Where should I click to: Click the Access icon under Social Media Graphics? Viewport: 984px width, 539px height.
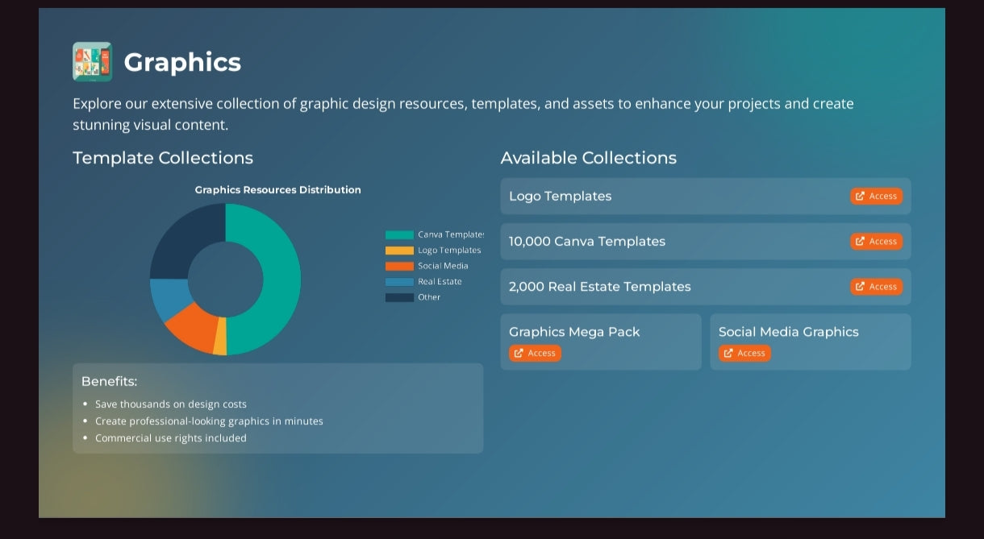728,353
